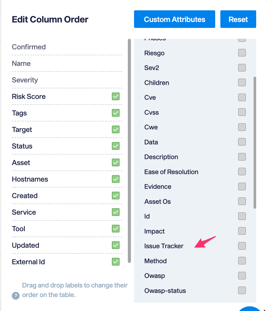
Task: Uncheck the Risk Score column checkbox
Action: (x=116, y=96)
